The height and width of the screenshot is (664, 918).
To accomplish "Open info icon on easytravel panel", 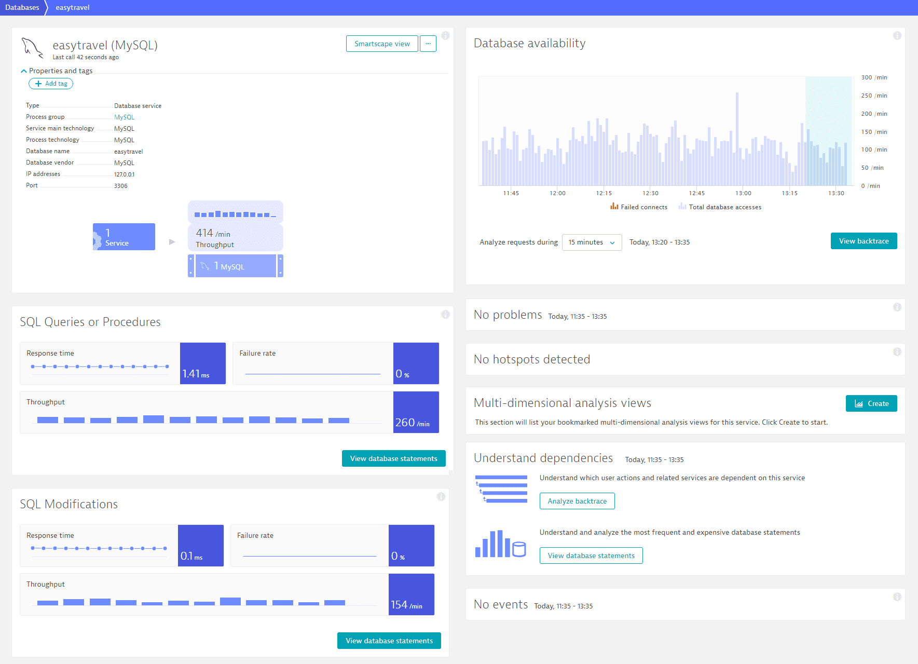I will (x=445, y=35).
